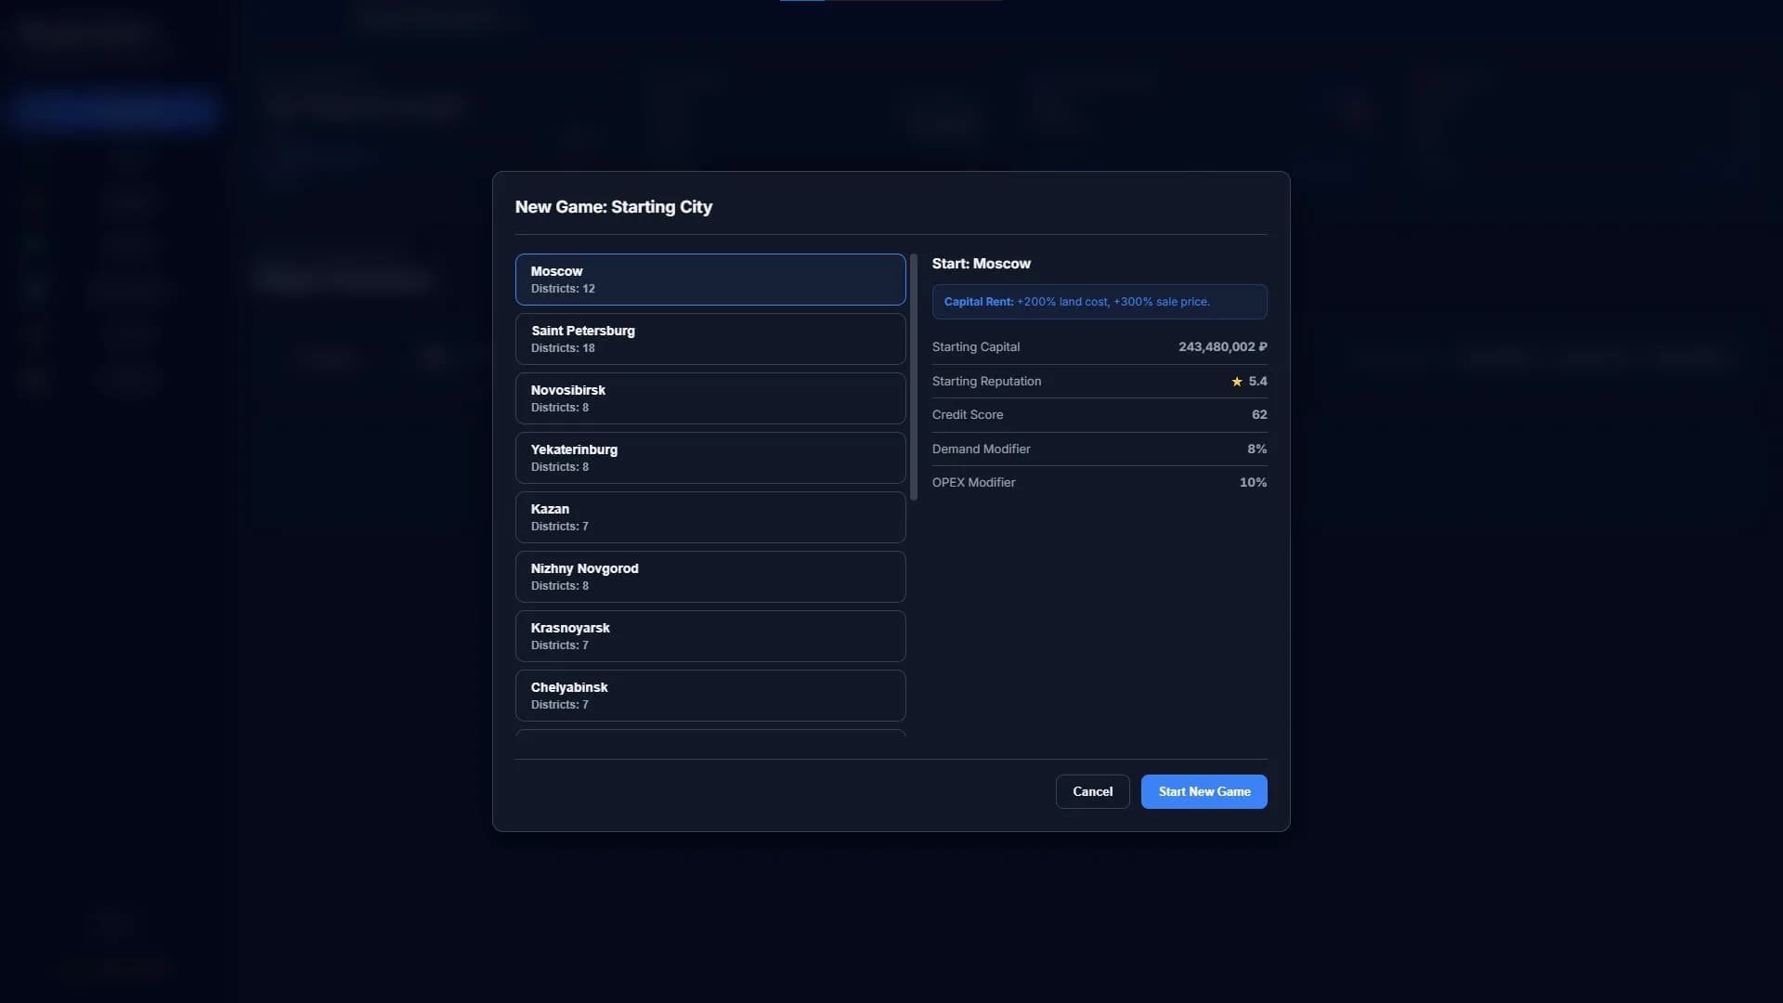Click the Capital Rent info banner
The height and width of the screenshot is (1003, 1783).
click(1100, 302)
